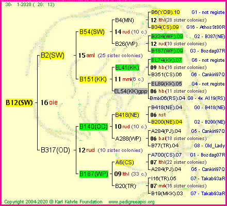Select the yellow A6(CS) node
This screenshot has width=227, height=206.
124,162
